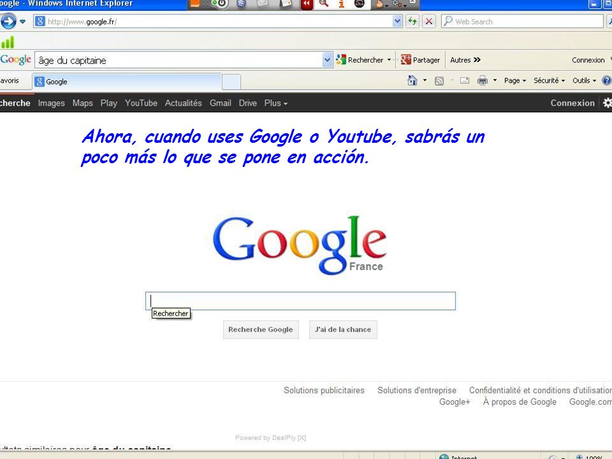Image resolution: width=612 pixels, height=459 pixels.
Task: Click the browser forward arrow button
Action: coord(8,21)
